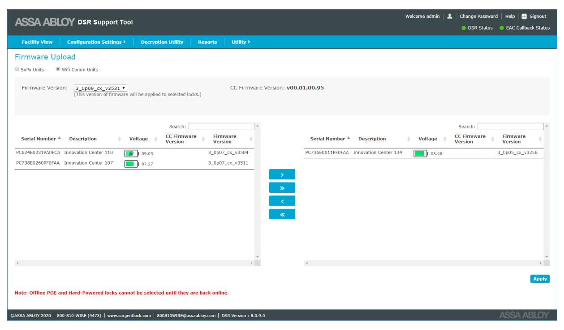Click battery icon for Innovation Center 107
This screenshot has width=564, height=330.
pyautogui.click(x=132, y=164)
